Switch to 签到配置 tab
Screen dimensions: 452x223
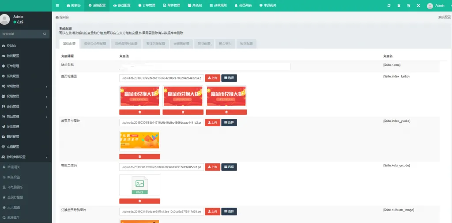click(204, 44)
